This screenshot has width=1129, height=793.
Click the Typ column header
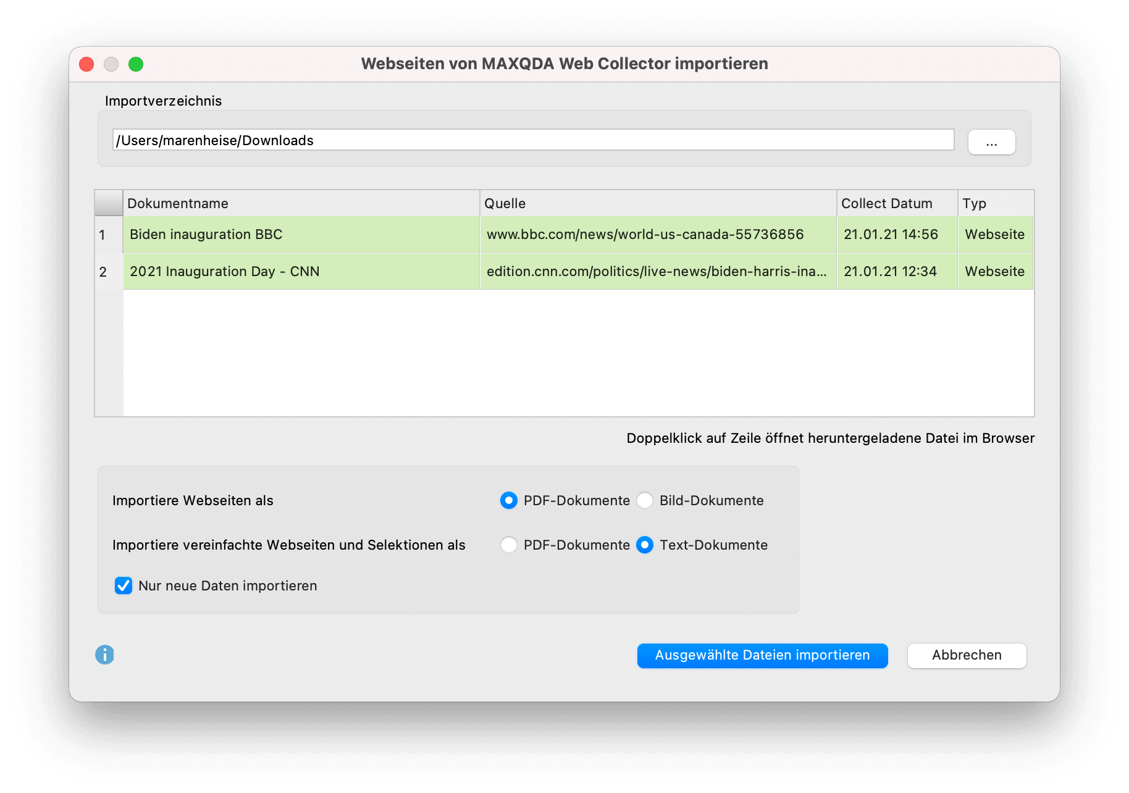tap(996, 203)
